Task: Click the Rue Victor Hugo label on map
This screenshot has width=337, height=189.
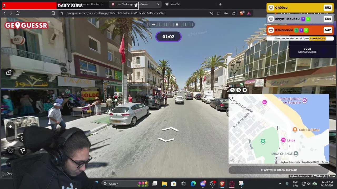Action: (x=241, y=121)
